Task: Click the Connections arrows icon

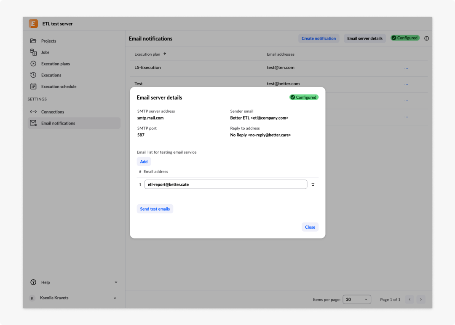Action: point(33,111)
